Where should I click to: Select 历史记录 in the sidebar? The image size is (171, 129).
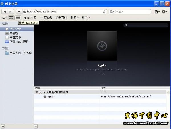point(17,29)
